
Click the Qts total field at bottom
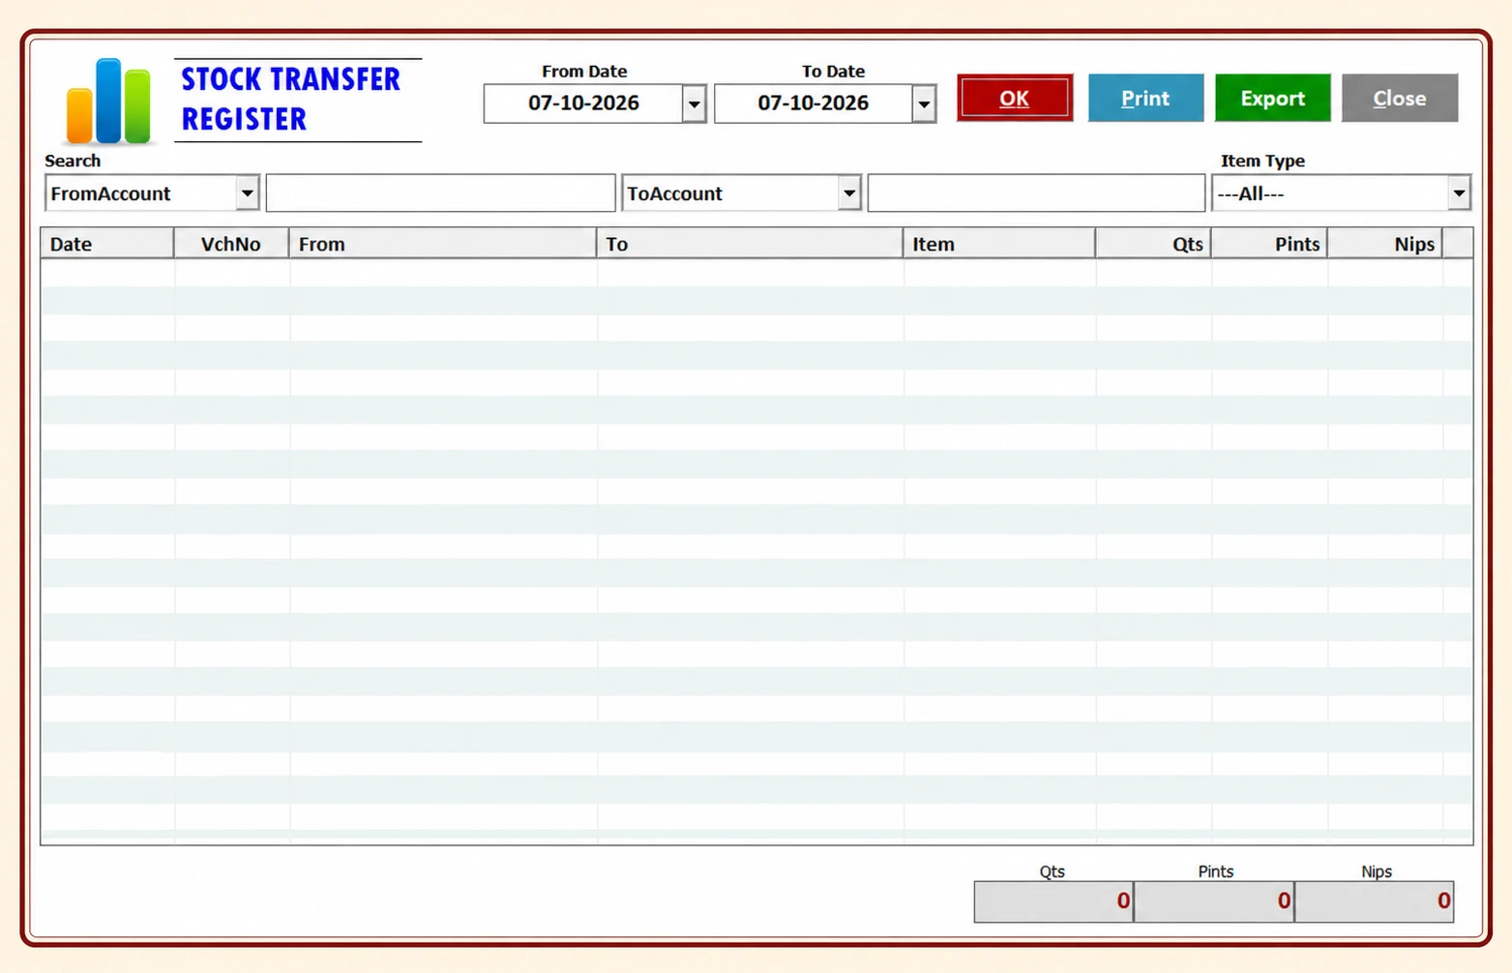(1053, 901)
